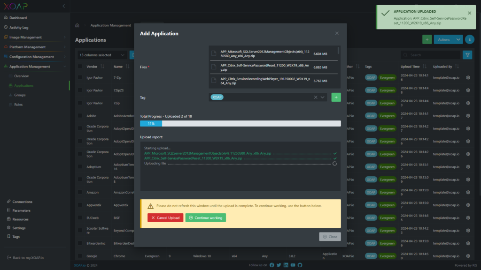Sort by Vendor column arrows
This screenshot has width=481, height=270.
pos(102,67)
